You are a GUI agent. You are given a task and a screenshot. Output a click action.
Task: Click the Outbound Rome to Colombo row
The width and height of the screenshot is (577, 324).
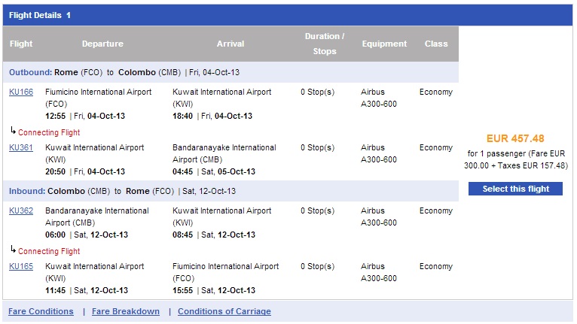click(230, 72)
